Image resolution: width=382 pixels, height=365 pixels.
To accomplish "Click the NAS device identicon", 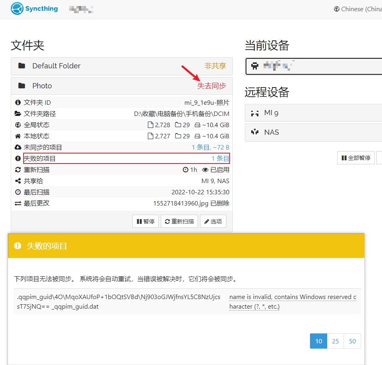I will pyautogui.click(x=254, y=132).
